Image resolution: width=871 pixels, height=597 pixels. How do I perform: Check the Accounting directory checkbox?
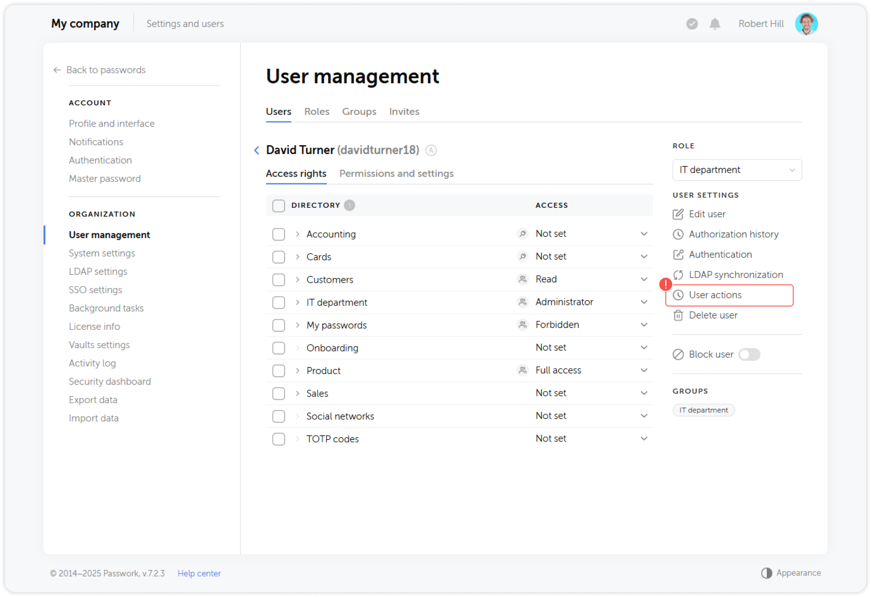pyautogui.click(x=278, y=234)
